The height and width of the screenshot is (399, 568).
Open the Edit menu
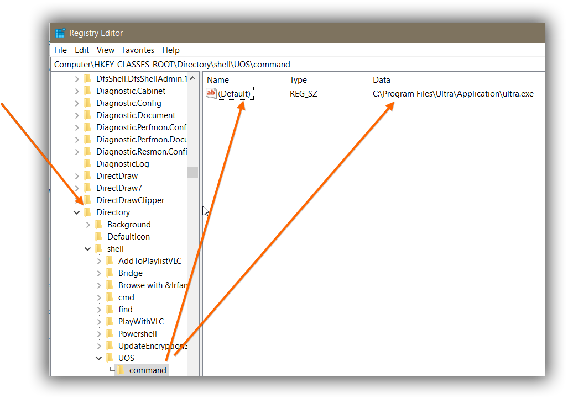[82, 50]
